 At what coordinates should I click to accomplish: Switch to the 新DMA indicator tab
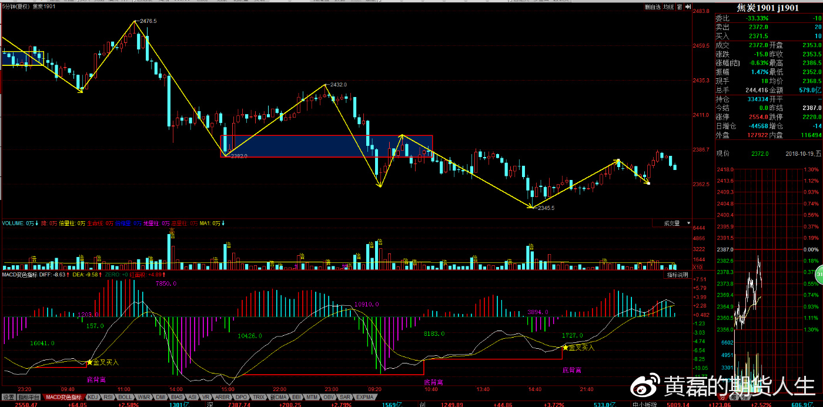pyautogui.click(x=278, y=397)
